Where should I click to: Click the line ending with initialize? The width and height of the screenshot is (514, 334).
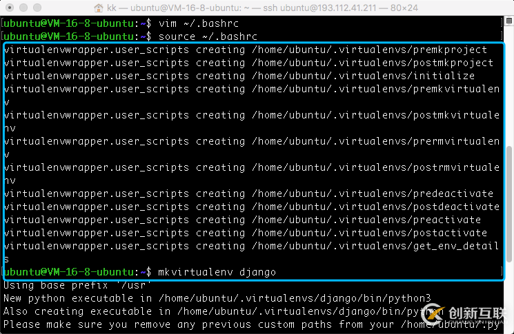(239, 76)
